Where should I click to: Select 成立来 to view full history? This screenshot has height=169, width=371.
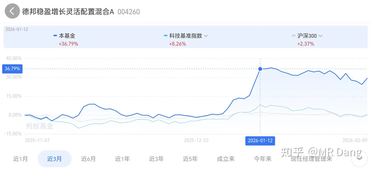(x=225, y=159)
